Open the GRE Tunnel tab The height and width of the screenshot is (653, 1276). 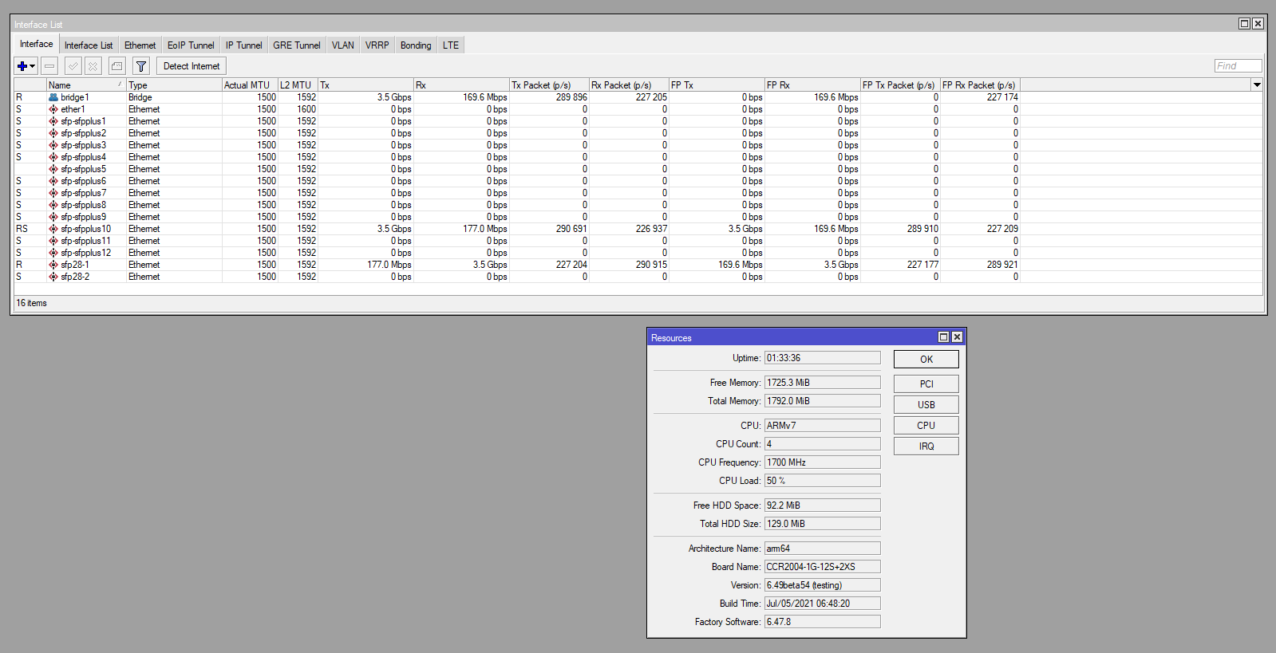click(297, 45)
